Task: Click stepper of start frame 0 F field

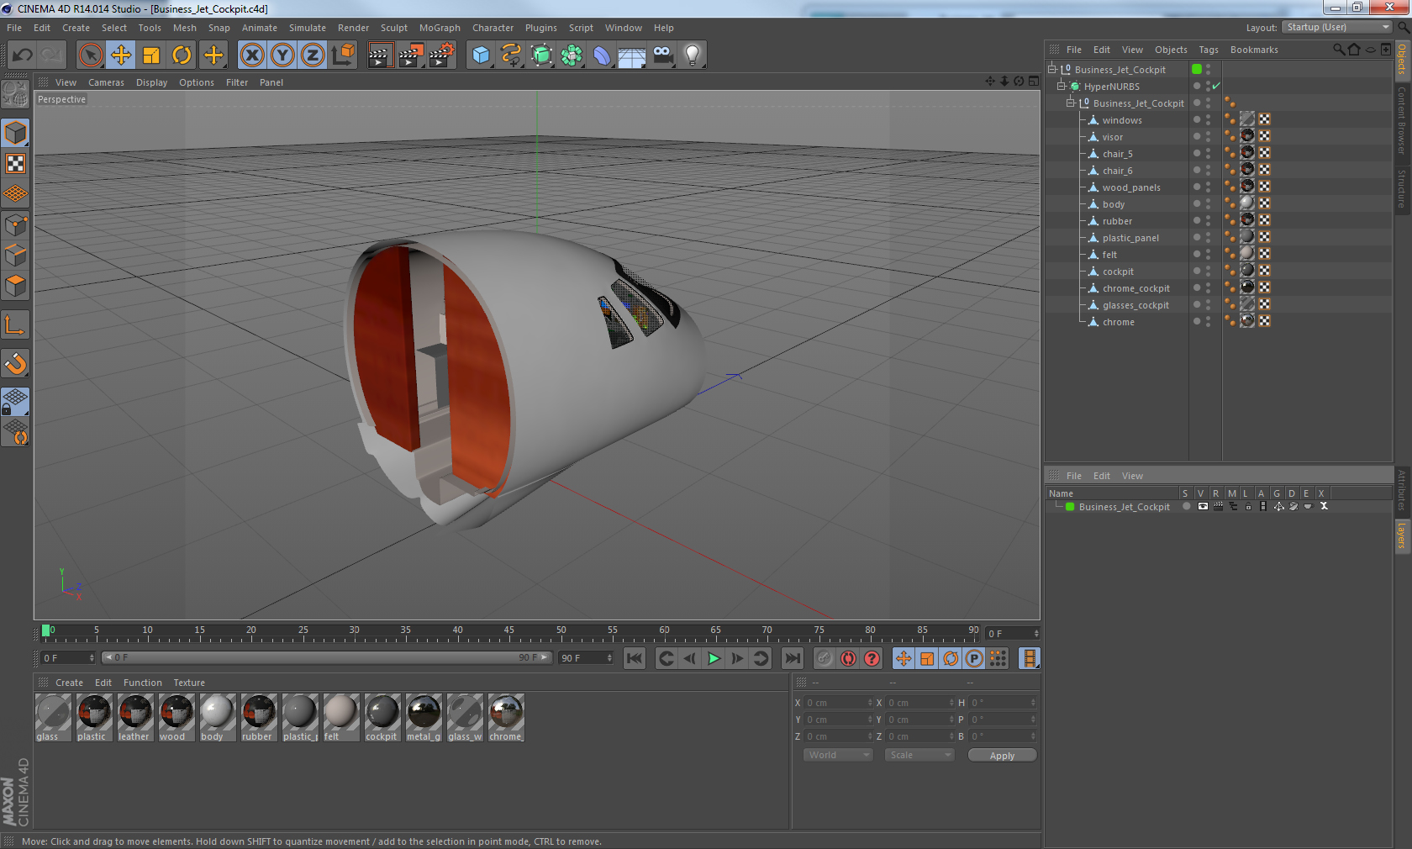Action: 92,658
